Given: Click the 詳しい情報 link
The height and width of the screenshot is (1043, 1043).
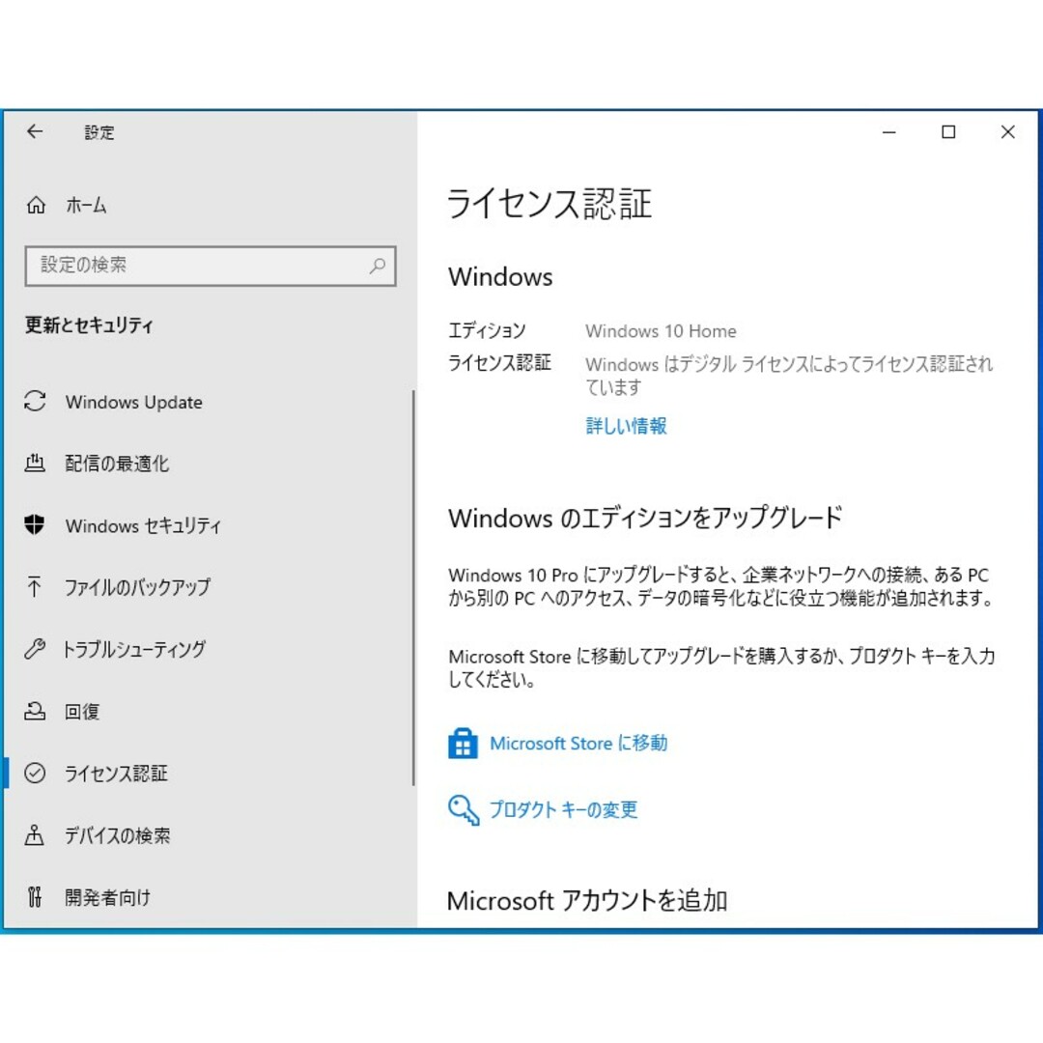Looking at the screenshot, I should click(x=626, y=426).
